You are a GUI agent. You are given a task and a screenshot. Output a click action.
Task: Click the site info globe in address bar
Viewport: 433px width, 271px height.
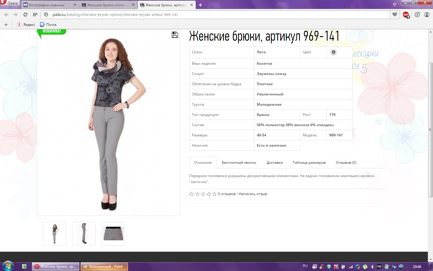coord(46,14)
